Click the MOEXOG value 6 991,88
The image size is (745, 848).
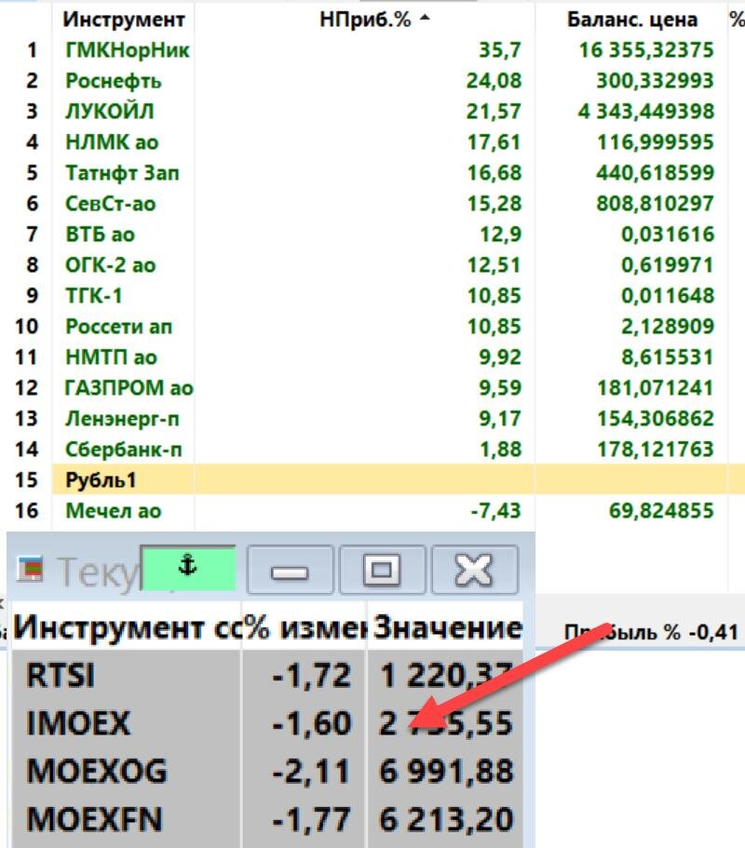click(x=446, y=772)
